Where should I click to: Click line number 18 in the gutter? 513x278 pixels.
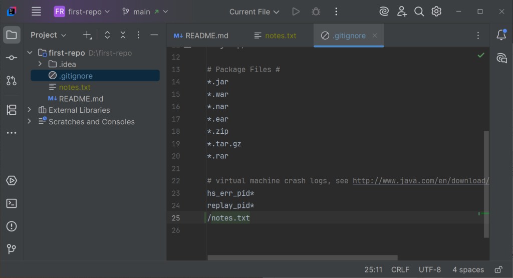(176, 131)
